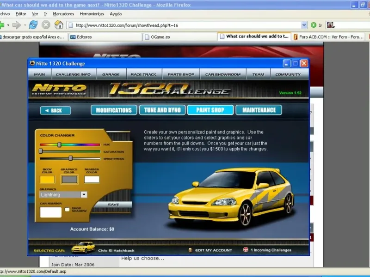Screen dimensions: 370x277
Task: Click the Firefox reload page icon
Action: pos(33,25)
